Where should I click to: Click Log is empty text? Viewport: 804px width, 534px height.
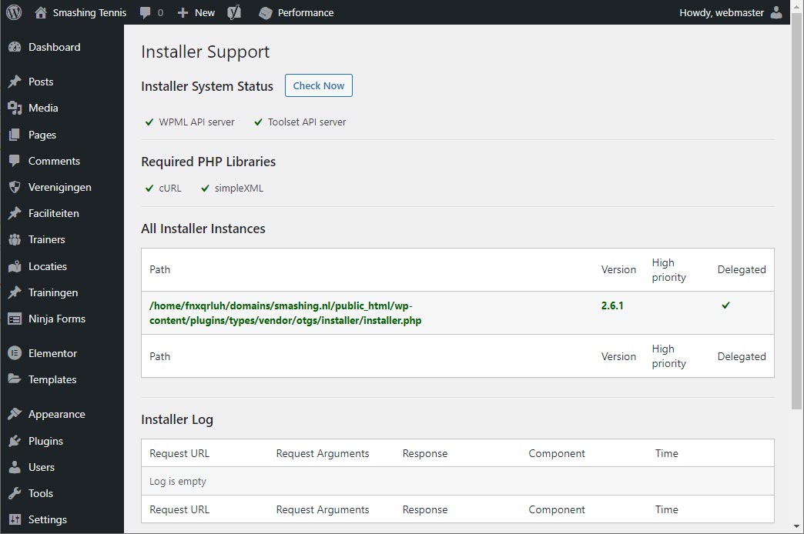click(177, 481)
